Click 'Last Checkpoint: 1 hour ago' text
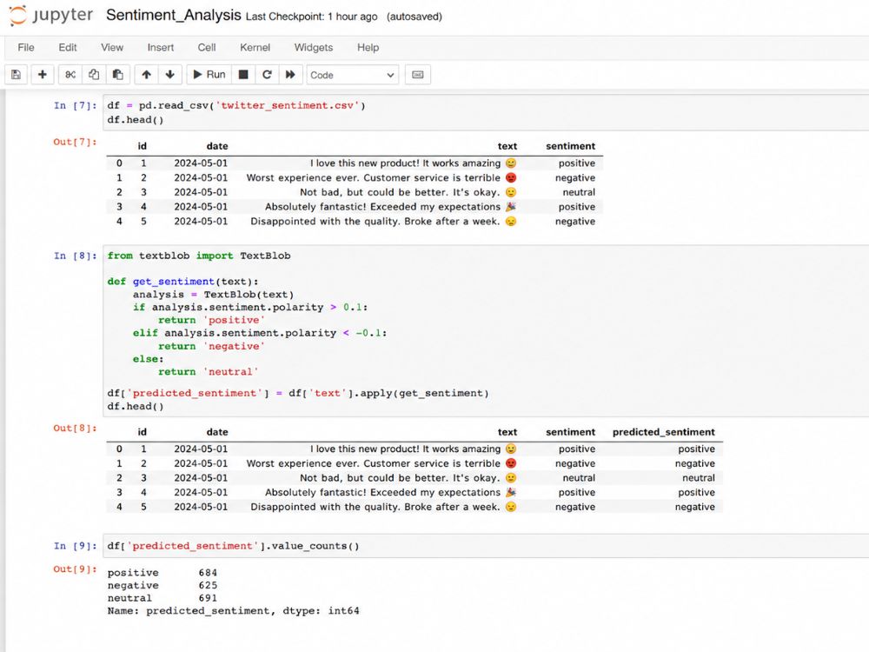 [311, 17]
